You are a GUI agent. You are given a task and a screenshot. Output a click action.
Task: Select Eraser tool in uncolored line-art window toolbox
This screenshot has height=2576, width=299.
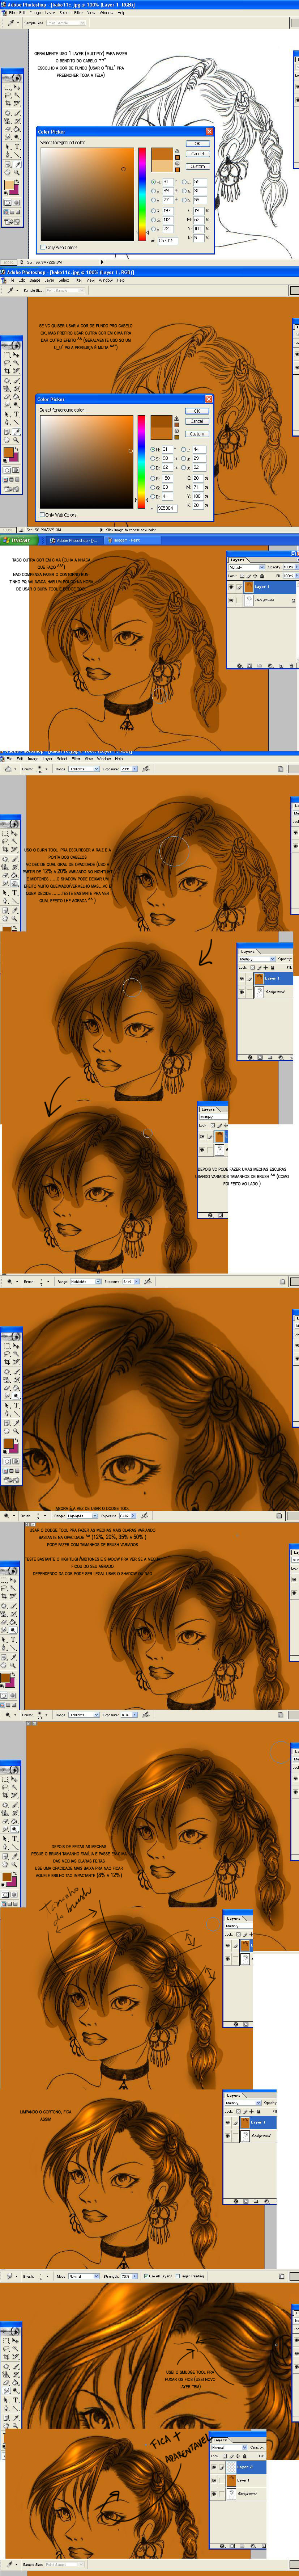[8, 129]
